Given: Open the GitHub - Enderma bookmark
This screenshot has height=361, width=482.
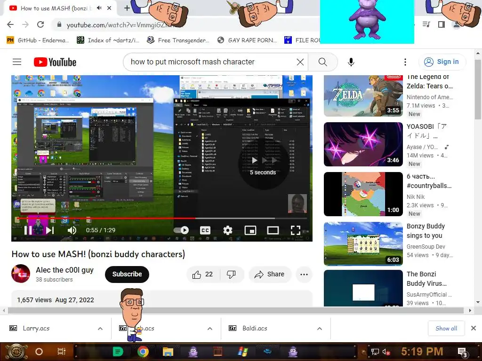Looking at the screenshot, I should [x=38, y=40].
